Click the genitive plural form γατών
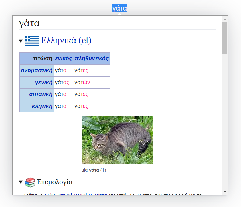The width and height of the screenshot is (241, 207). (82, 82)
